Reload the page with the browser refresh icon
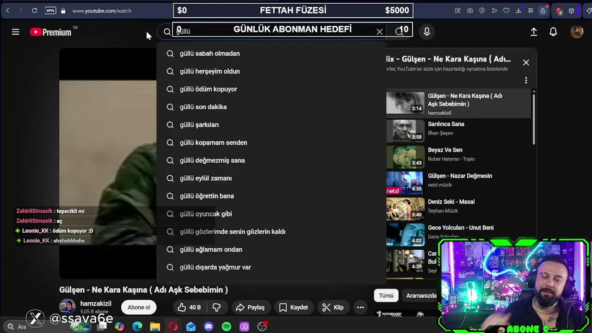 coord(34,11)
